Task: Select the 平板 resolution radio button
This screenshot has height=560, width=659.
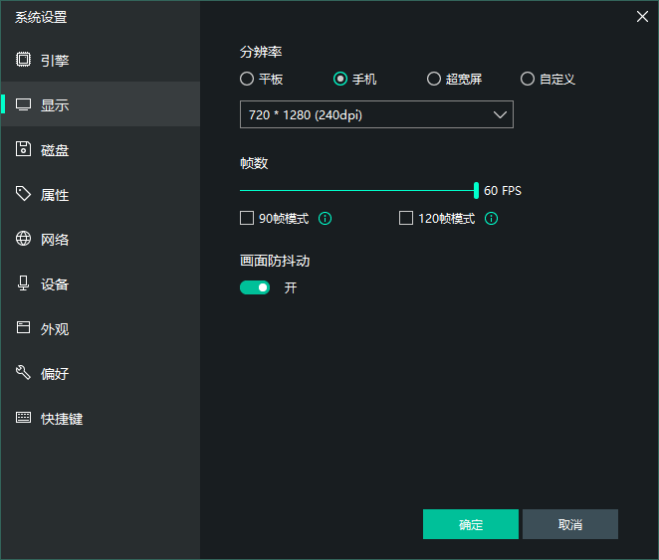Action: point(247,79)
